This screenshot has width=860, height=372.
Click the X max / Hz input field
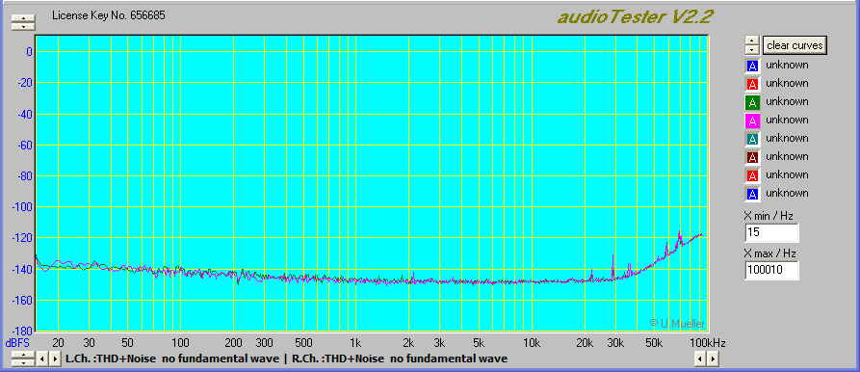[x=771, y=270]
